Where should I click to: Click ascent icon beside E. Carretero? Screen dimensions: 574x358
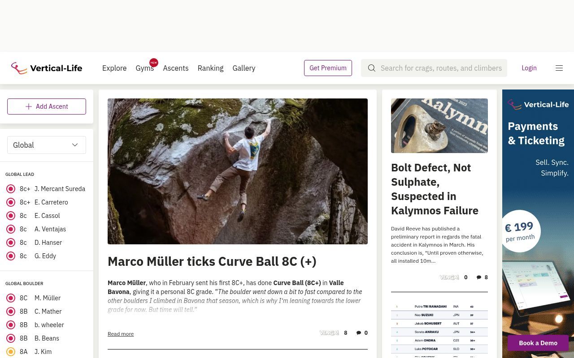[11, 202]
